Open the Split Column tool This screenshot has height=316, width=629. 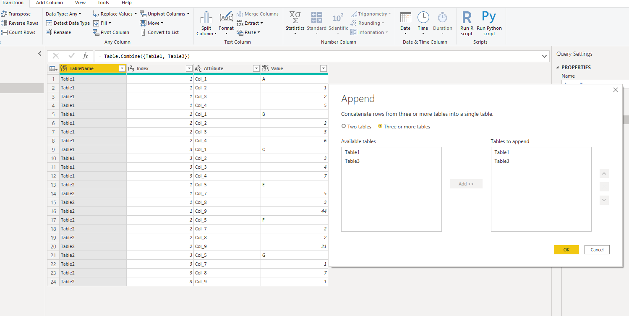click(206, 24)
